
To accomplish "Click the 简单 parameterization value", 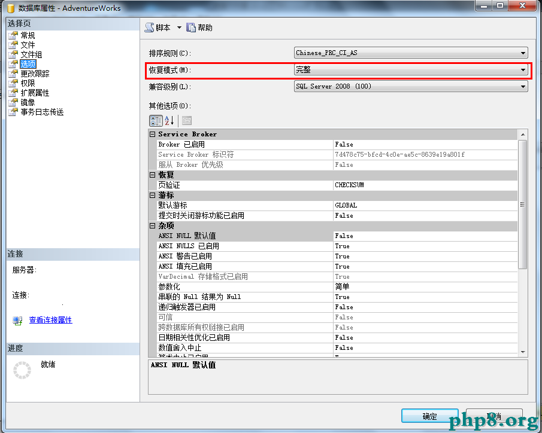I will point(425,286).
